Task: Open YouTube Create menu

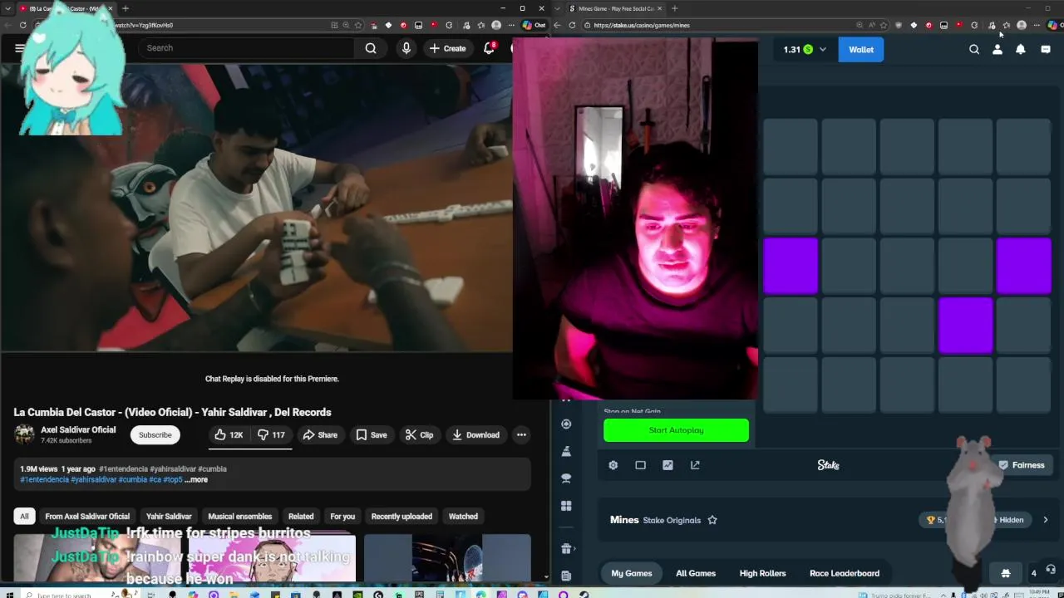Action: [x=447, y=48]
